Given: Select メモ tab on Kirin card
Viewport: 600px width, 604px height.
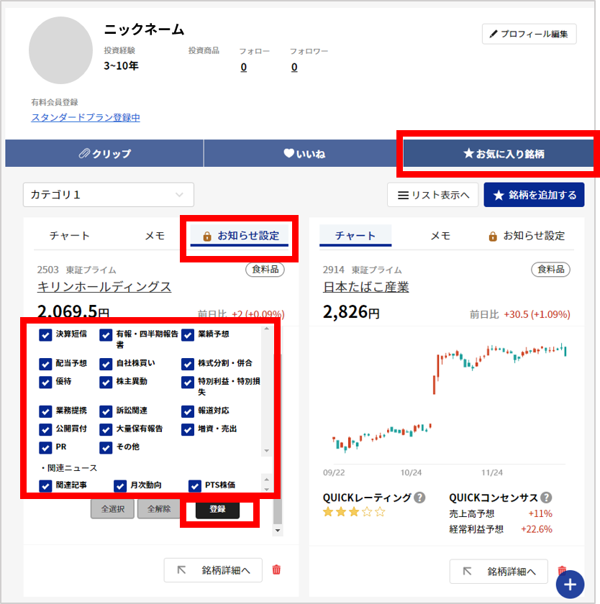Looking at the screenshot, I should point(155,236).
